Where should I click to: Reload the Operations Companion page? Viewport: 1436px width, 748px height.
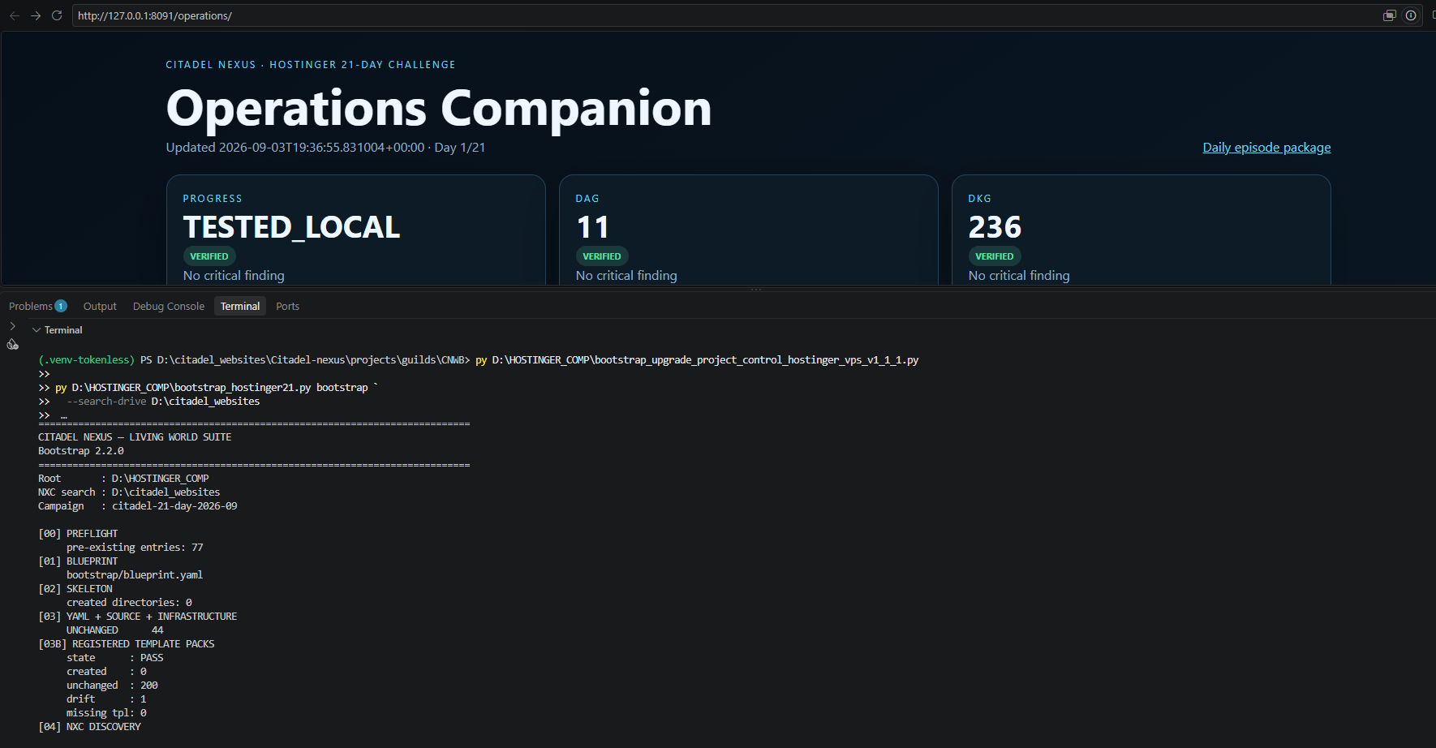57,15
